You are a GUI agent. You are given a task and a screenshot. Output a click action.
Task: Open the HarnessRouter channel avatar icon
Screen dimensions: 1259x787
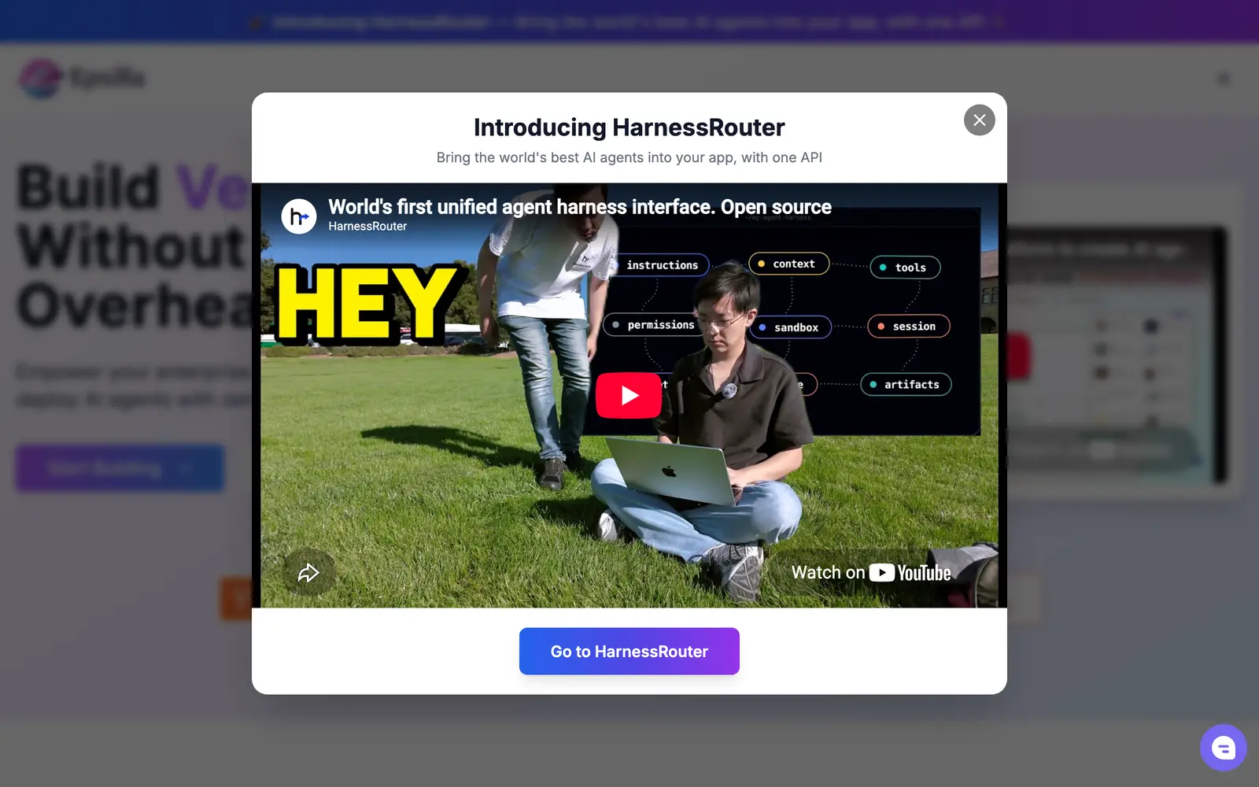299,216
